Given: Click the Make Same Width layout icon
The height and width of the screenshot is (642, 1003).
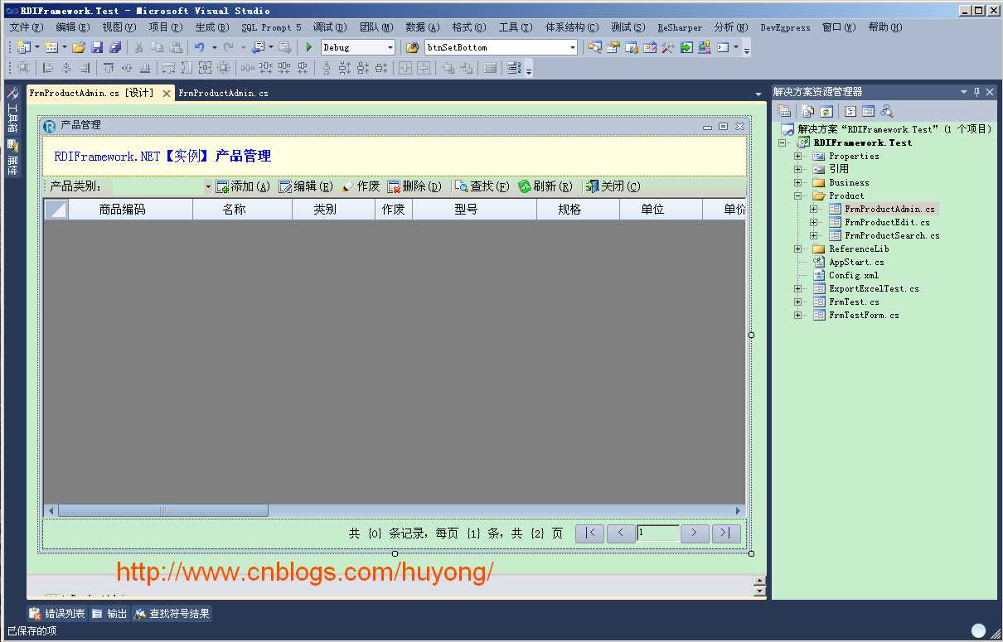Looking at the screenshot, I should [x=168, y=68].
